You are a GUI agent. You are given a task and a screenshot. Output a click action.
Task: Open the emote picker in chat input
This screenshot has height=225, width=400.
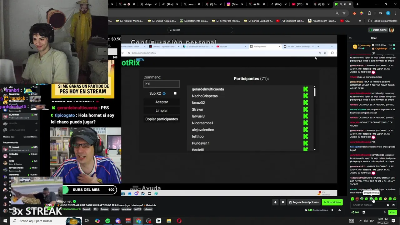393,205
